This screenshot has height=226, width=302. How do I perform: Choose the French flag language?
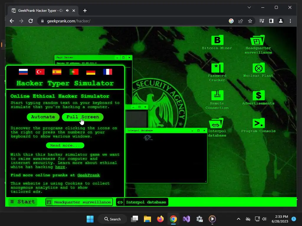[108, 72]
